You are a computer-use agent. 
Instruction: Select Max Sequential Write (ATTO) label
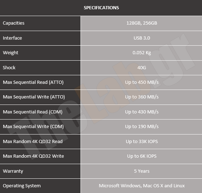click(34, 97)
